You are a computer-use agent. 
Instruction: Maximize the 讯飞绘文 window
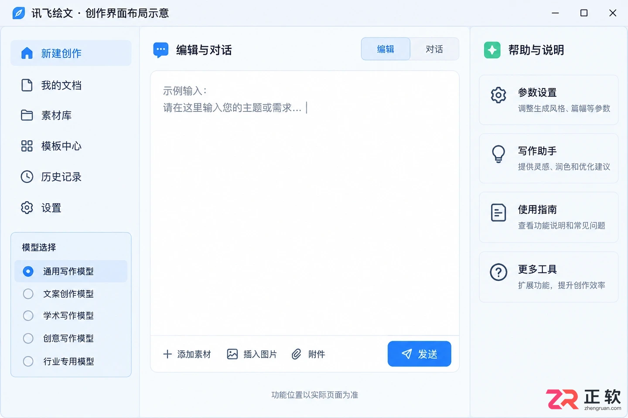584,13
